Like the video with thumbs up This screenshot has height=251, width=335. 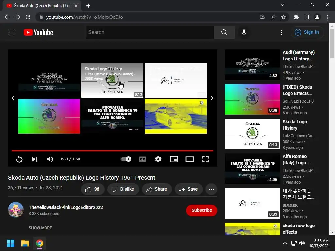(x=93, y=189)
